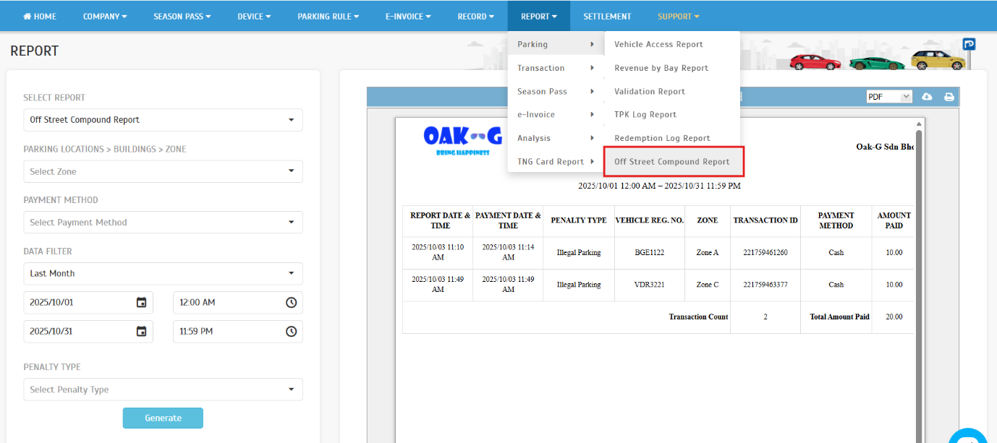
Task: Expand the Select Report dropdown
Action: coord(163,120)
